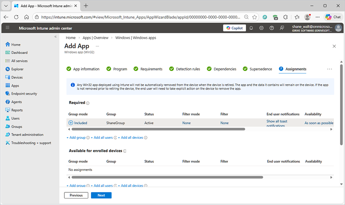Click the Next button
The image size is (345, 205).
(101, 195)
